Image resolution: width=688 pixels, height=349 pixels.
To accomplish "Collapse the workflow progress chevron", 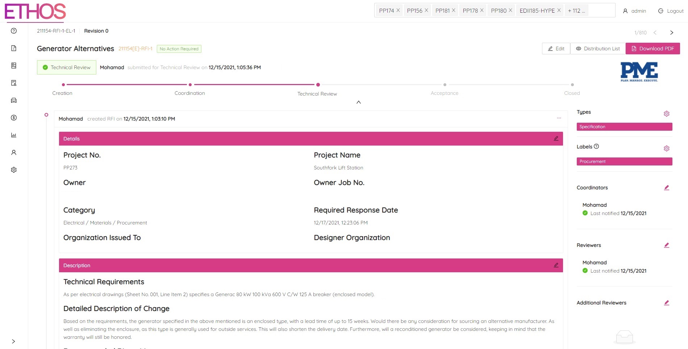I will [358, 102].
